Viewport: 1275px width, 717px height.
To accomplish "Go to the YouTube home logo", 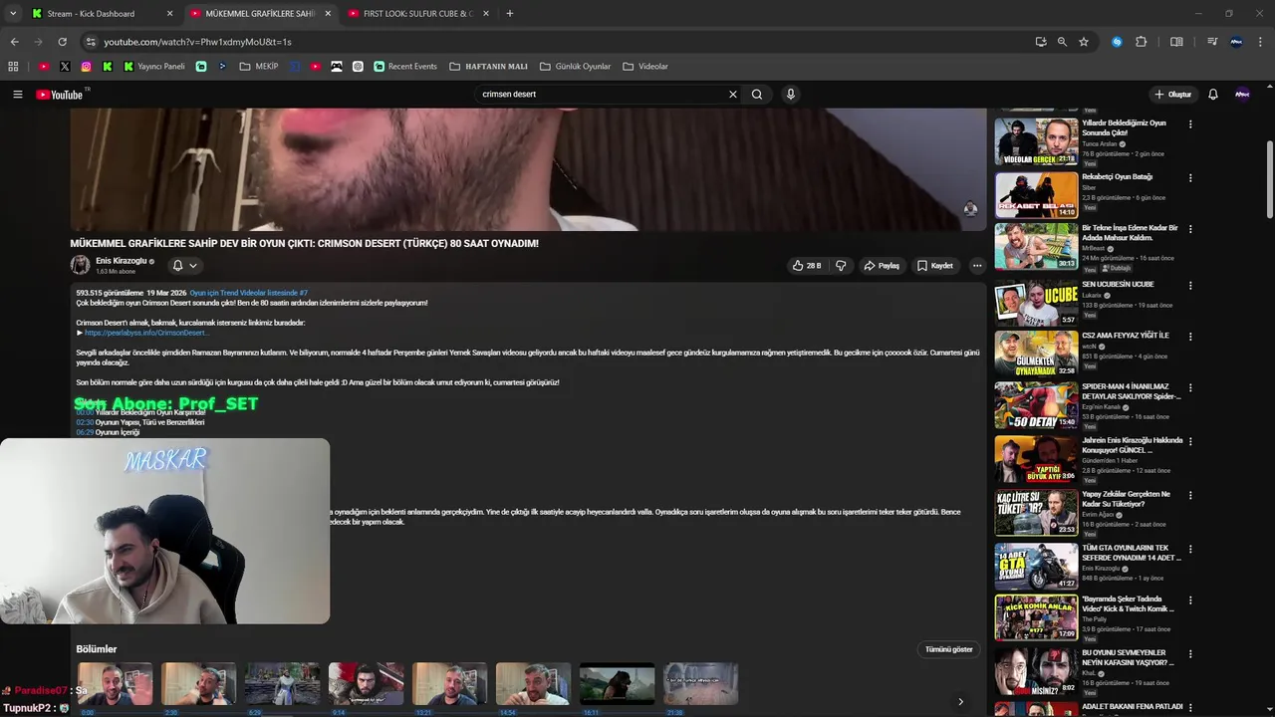I will tap(60, 95).
